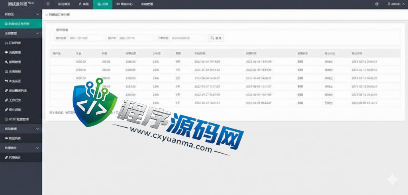The image size is (408, 195).
Task: Click the 已转出 status cell
Action: 329,103
